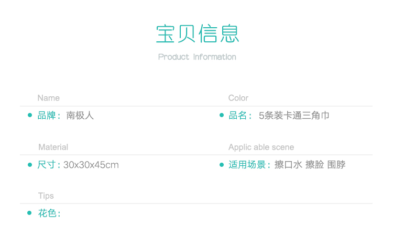Viewport: 393px width, 227px height.
Task: Select the Material section label
Action: tap(53, 147)
